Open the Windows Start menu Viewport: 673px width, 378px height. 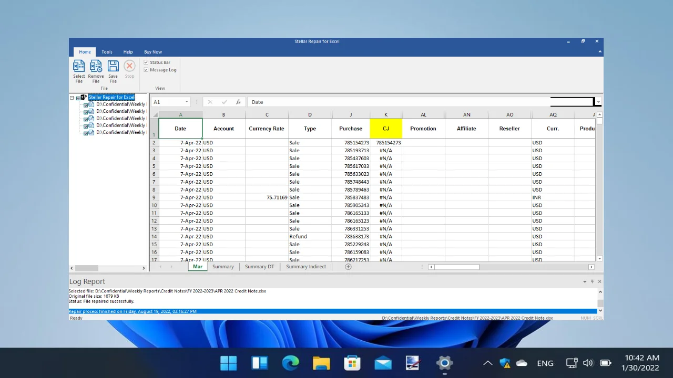pyautogui.click(x=229, y=363)
